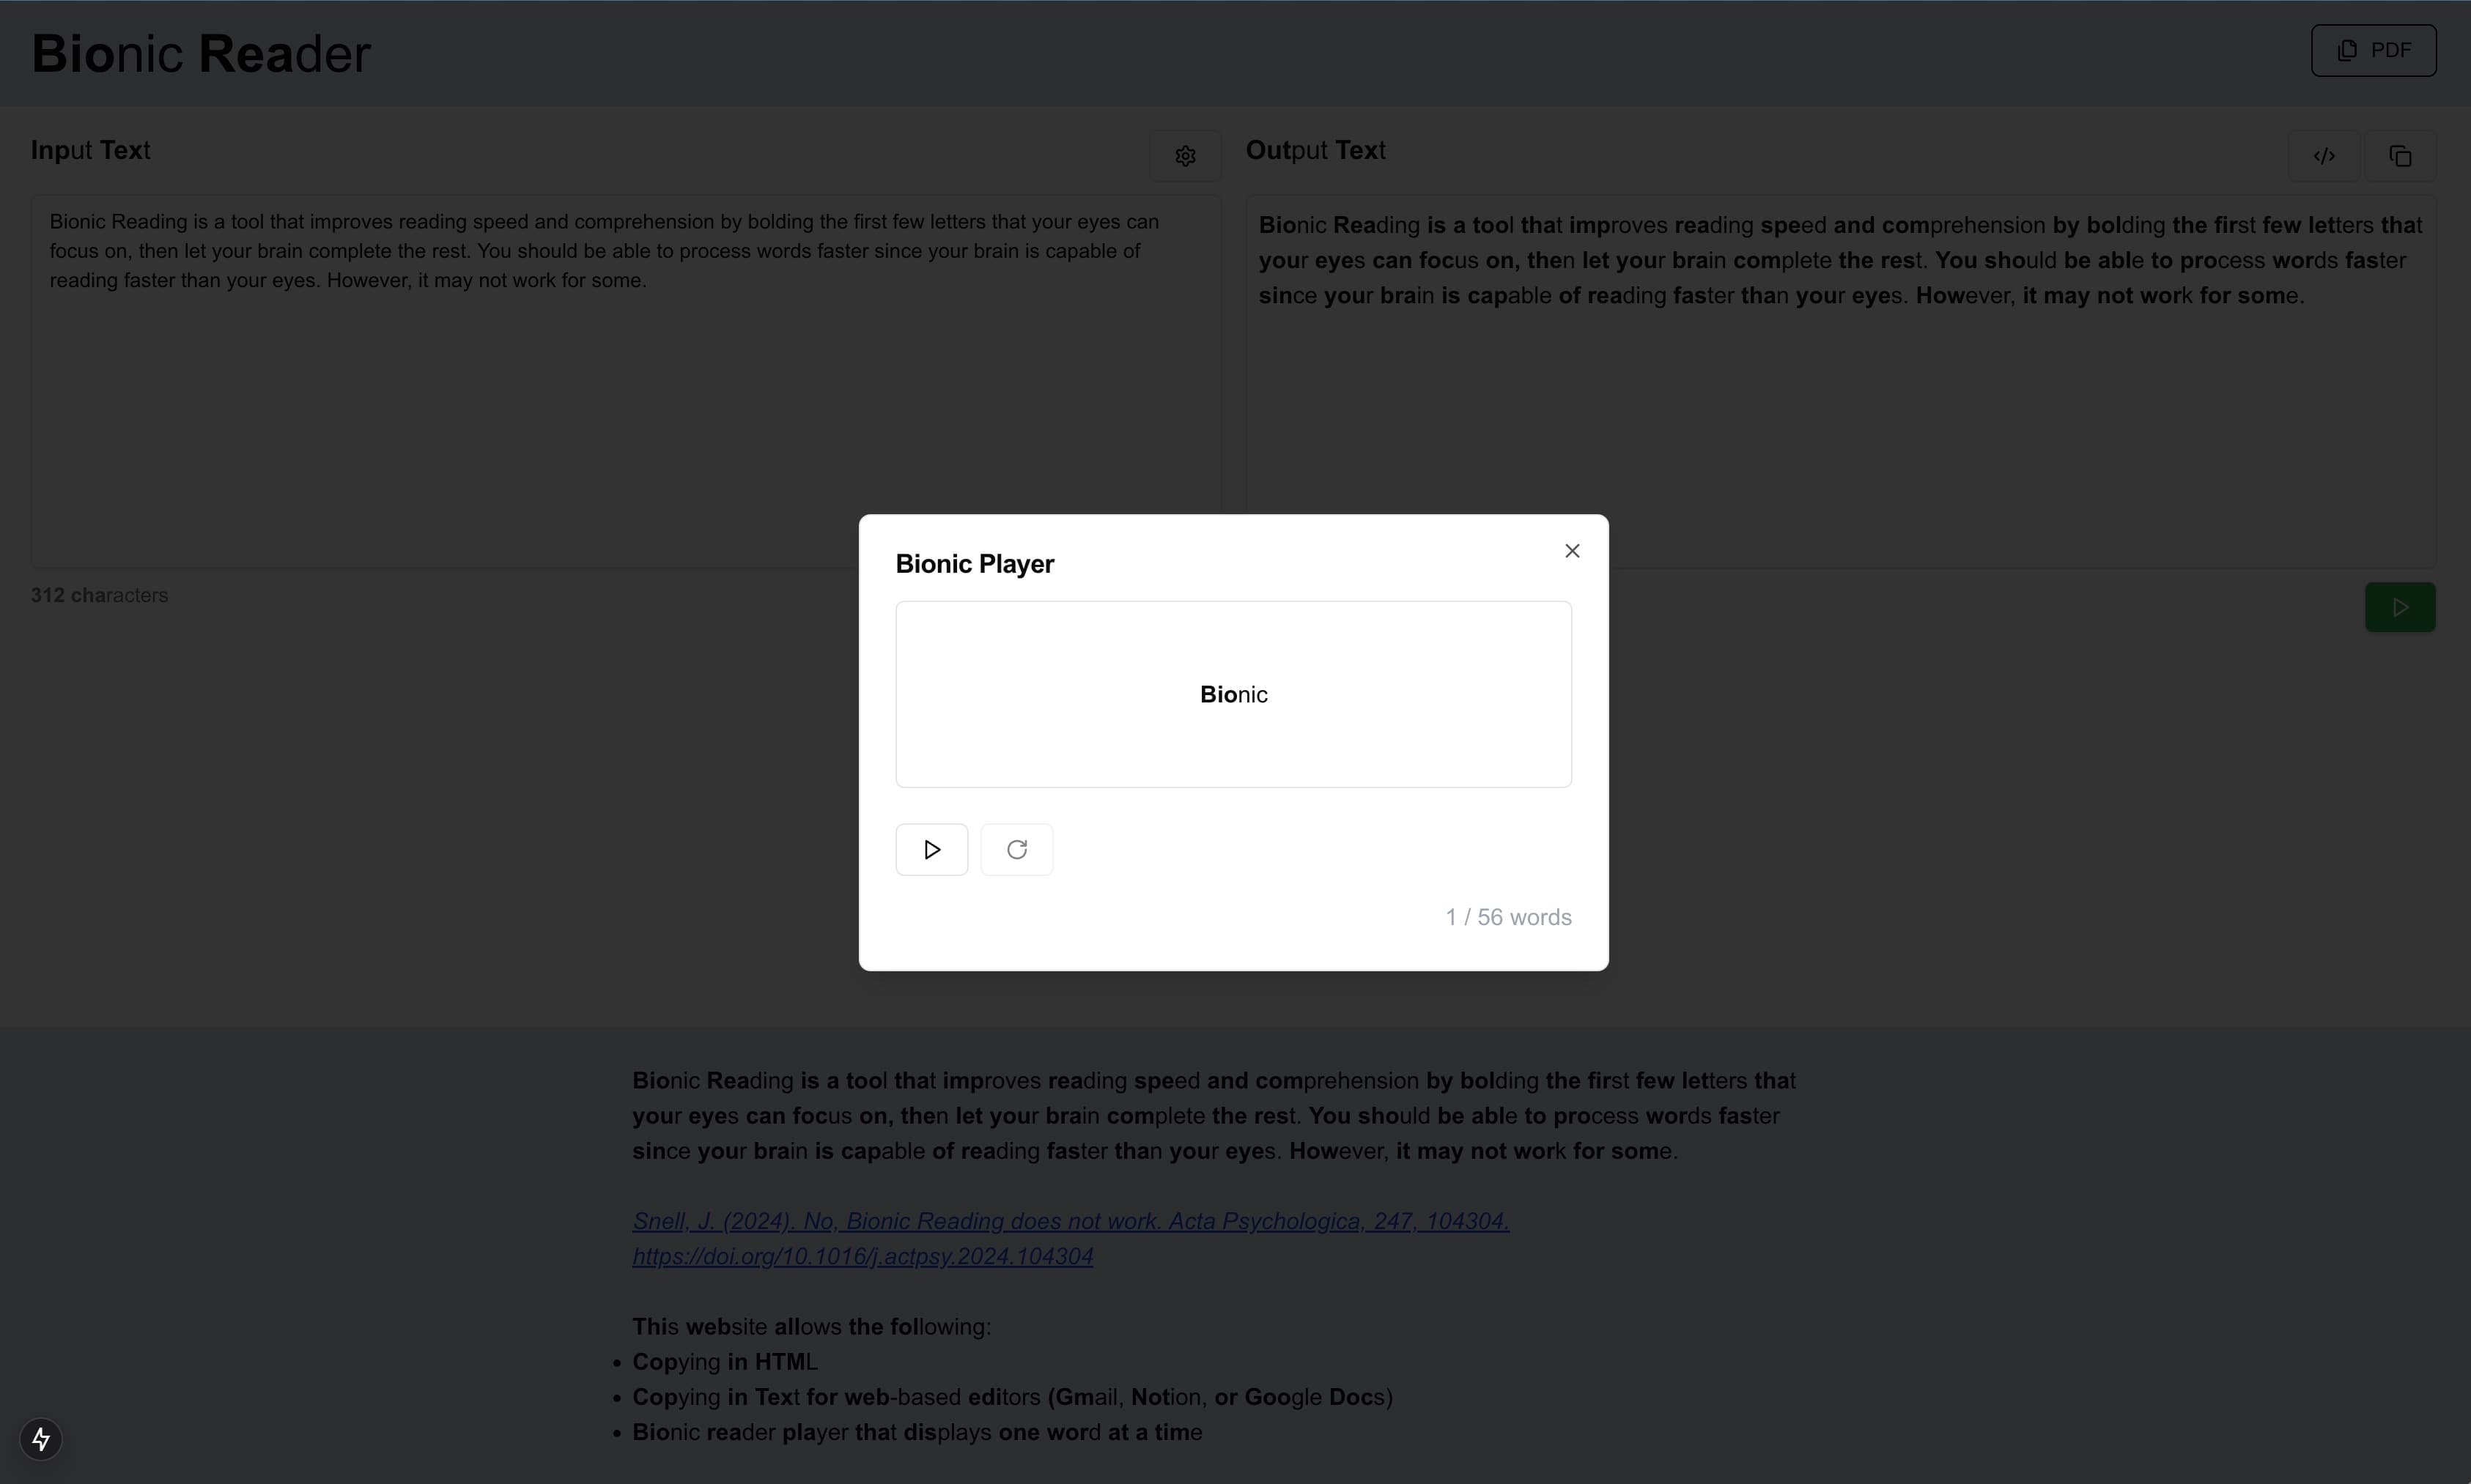Screen dimensions: 2471x1484
Task: Close the Bionic Player dialog
Action: point(1572,551)
